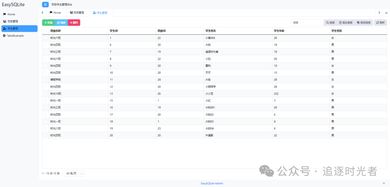Expand the footer up-chevron at bottom right
Viewport: 390px width, 187px height.
(384, 183)
